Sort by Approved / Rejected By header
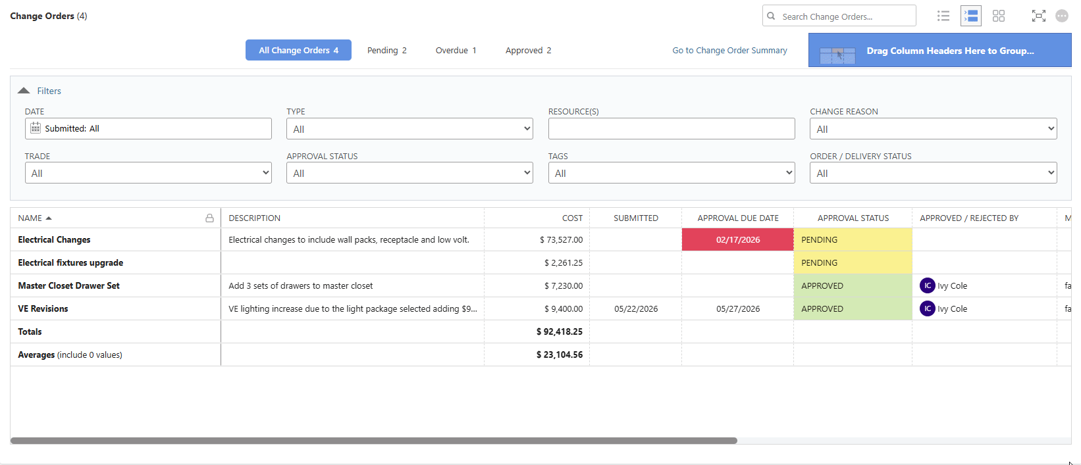The image size is (1081, 465). click(x=969, y=218)
